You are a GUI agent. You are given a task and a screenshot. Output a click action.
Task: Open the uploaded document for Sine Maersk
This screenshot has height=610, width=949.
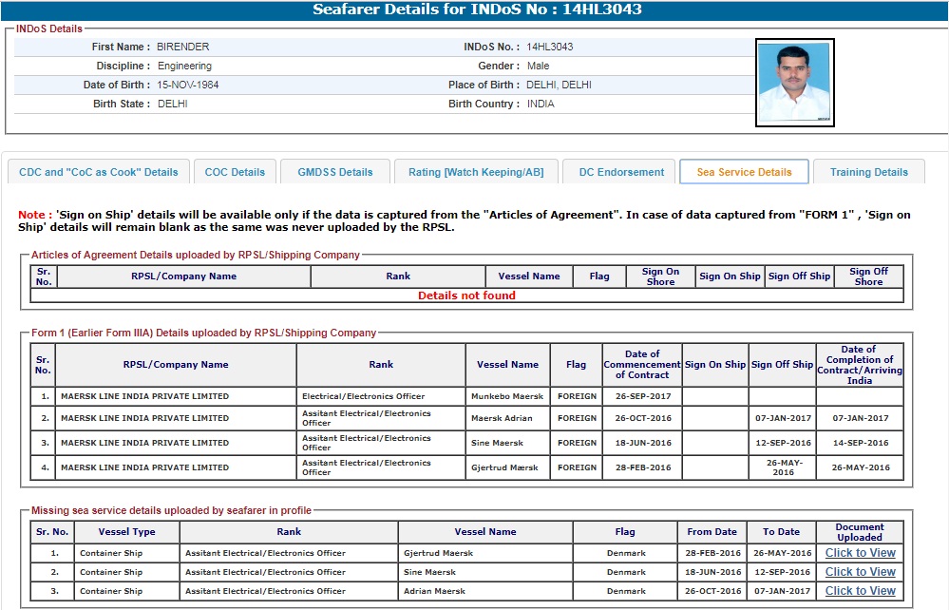860,572
